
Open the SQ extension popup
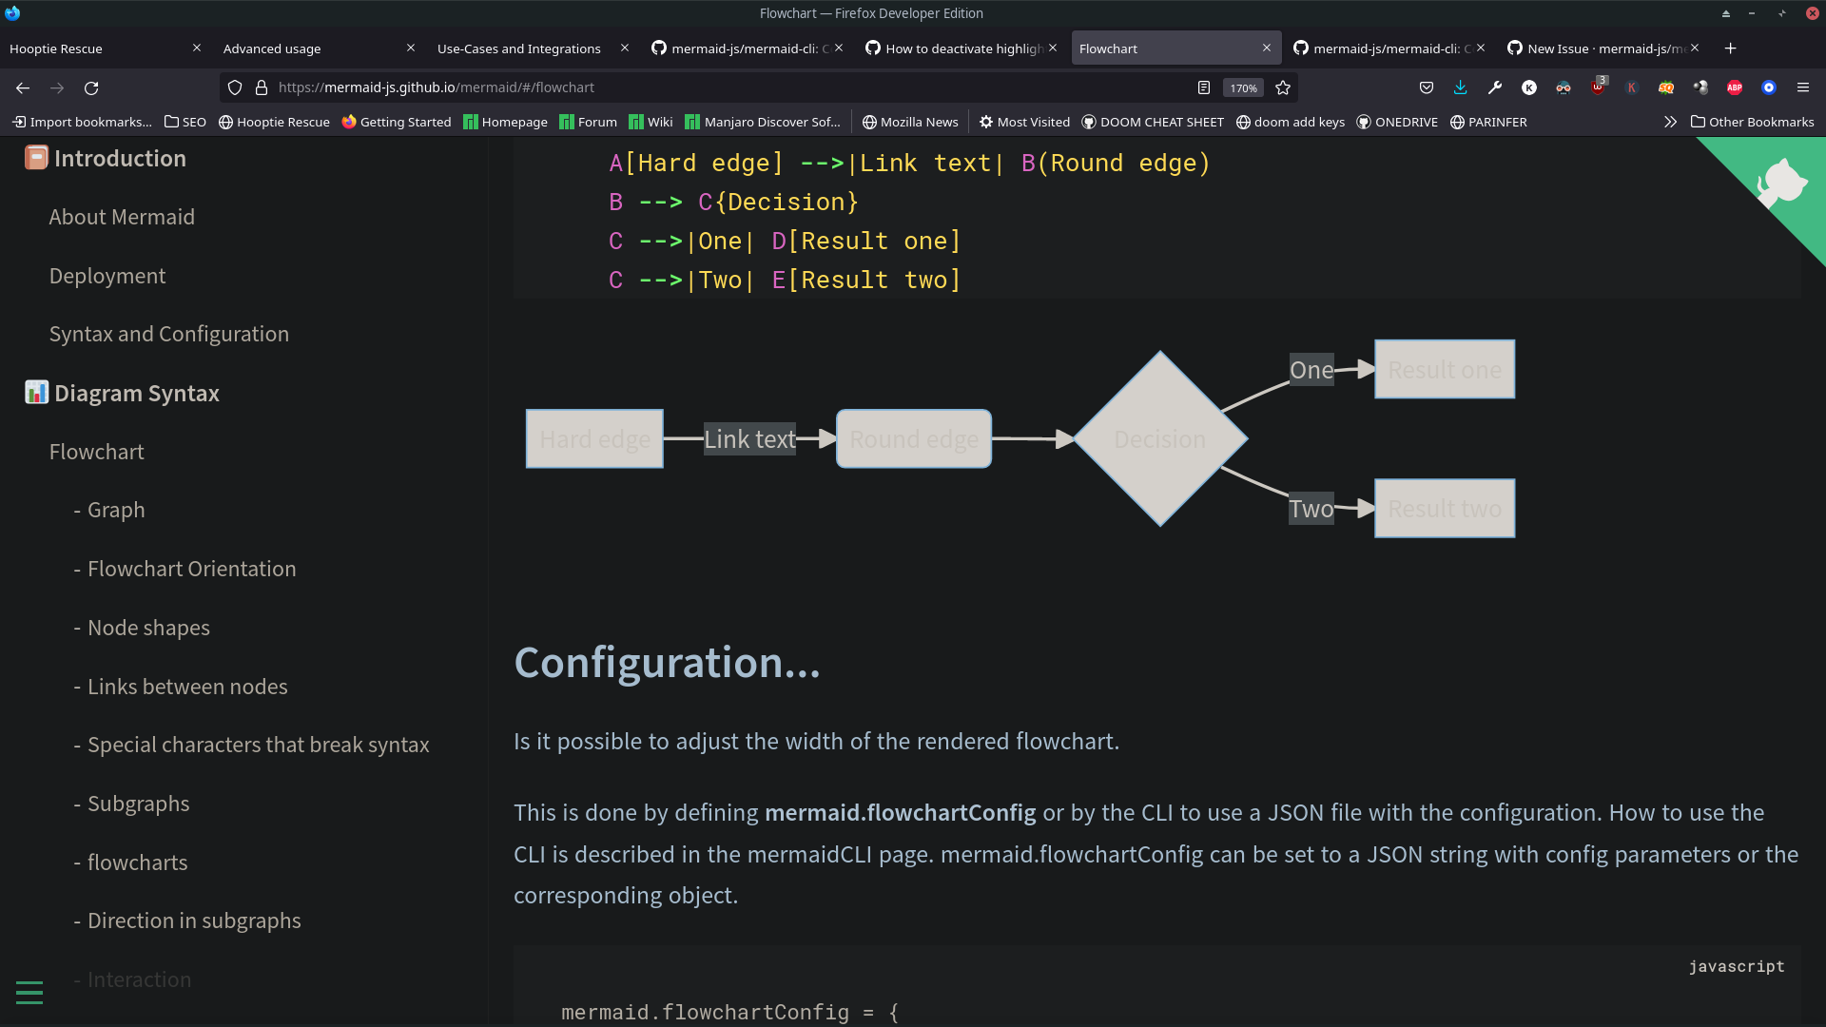1666,87
